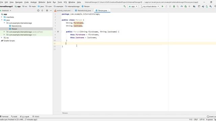Select MainActivity in project tree

[x=15, y=26]
